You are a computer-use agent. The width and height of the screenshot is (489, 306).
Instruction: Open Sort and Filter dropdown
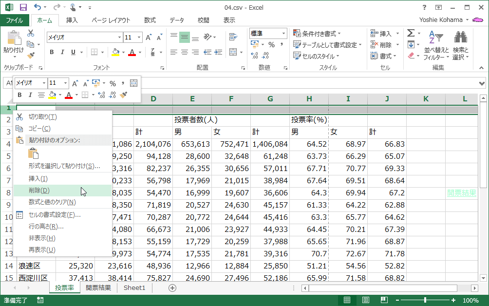[436, 45]
